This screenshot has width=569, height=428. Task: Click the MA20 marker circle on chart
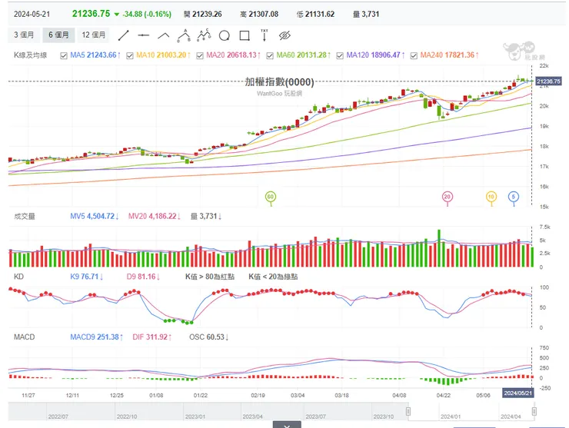[447, 197]
